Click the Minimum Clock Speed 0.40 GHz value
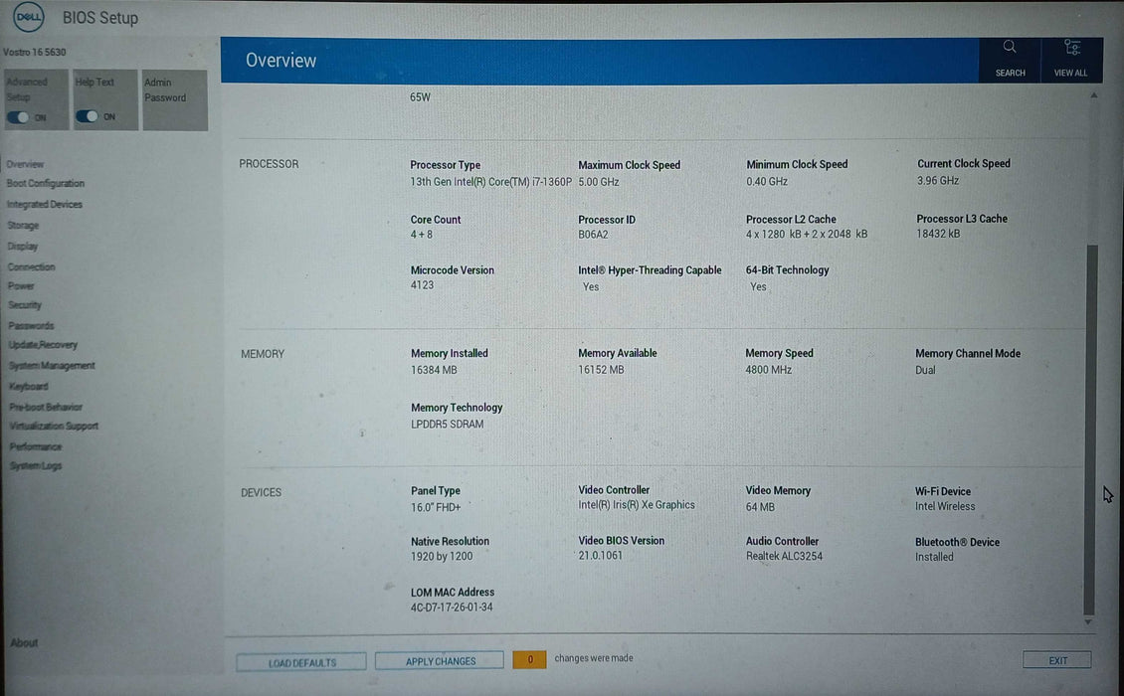 [x=767, y=181]
